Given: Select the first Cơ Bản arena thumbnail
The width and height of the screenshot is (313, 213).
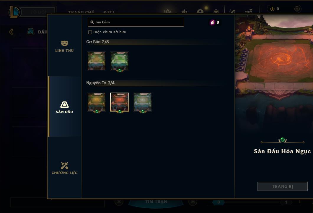Looking at the screenshot, I should point(97,61).
